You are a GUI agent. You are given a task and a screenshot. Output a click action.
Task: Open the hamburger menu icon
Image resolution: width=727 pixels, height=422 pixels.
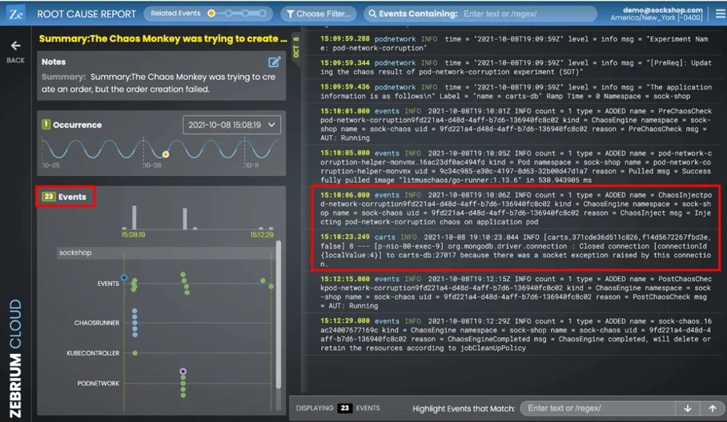pyautogui.click(x=720, y=14)
